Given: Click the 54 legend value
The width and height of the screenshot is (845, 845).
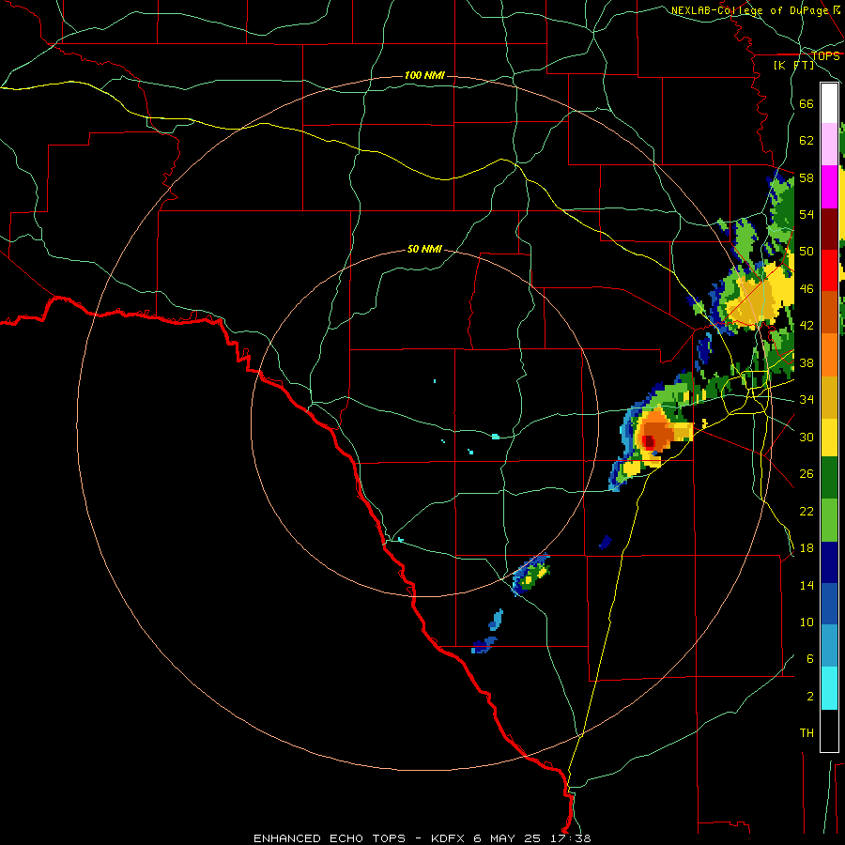Looking at the screenshot, I should (x=807, y=214).
